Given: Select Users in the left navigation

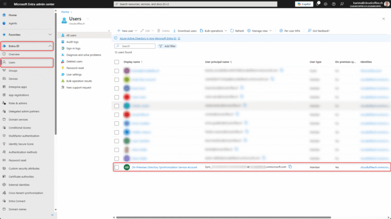Looking at the screenshot, I should coord(27,62).
